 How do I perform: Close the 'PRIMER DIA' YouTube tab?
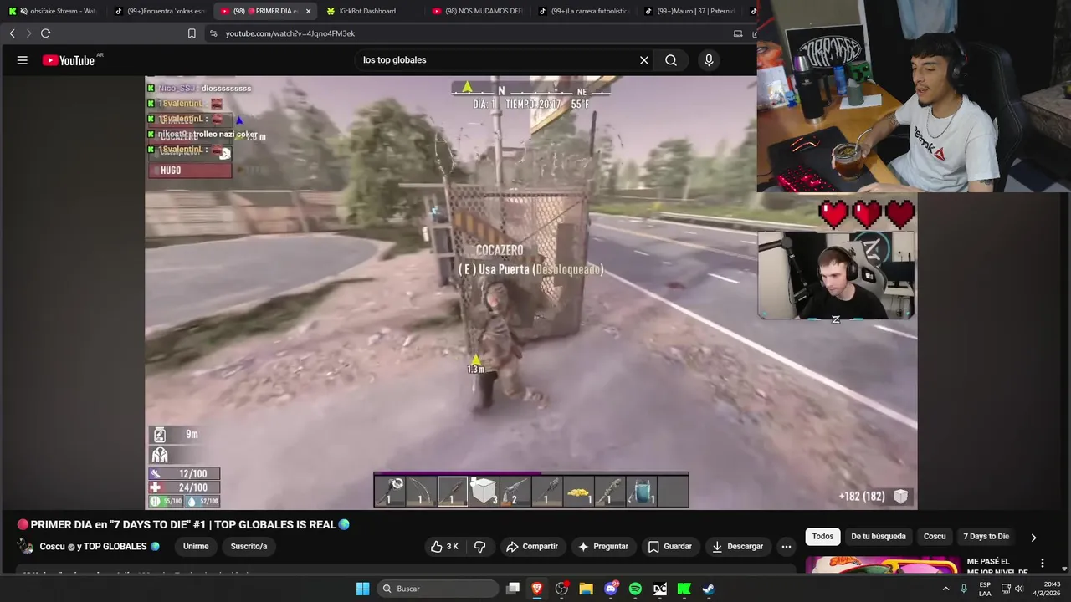(308, 11)
